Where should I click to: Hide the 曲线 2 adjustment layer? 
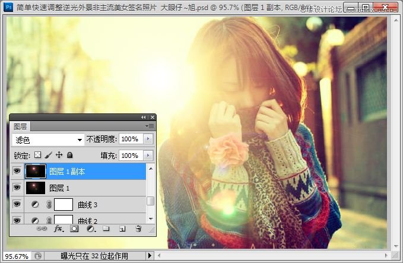tap(17, 220)
